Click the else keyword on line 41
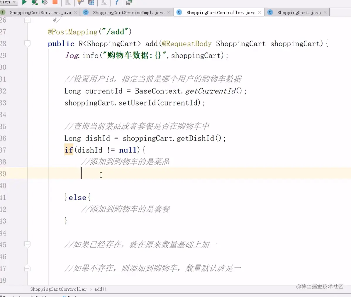 pos(77,197)
